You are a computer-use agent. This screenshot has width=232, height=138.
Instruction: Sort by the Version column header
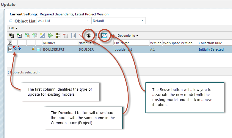point(156,43)
